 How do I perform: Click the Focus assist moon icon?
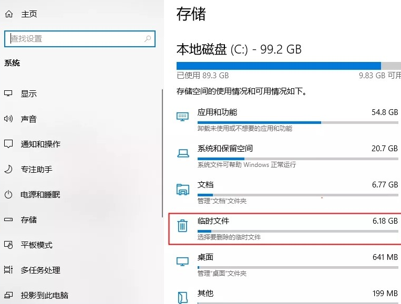click(8, 169)
